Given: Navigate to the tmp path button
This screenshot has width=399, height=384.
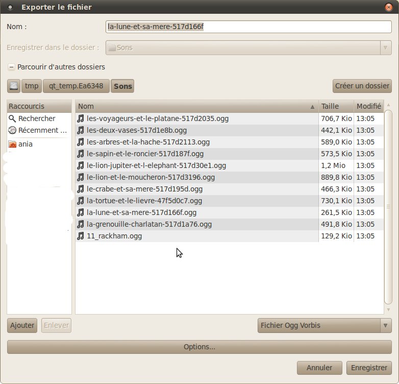Looking at the screenshot, I should click(32, 86).
